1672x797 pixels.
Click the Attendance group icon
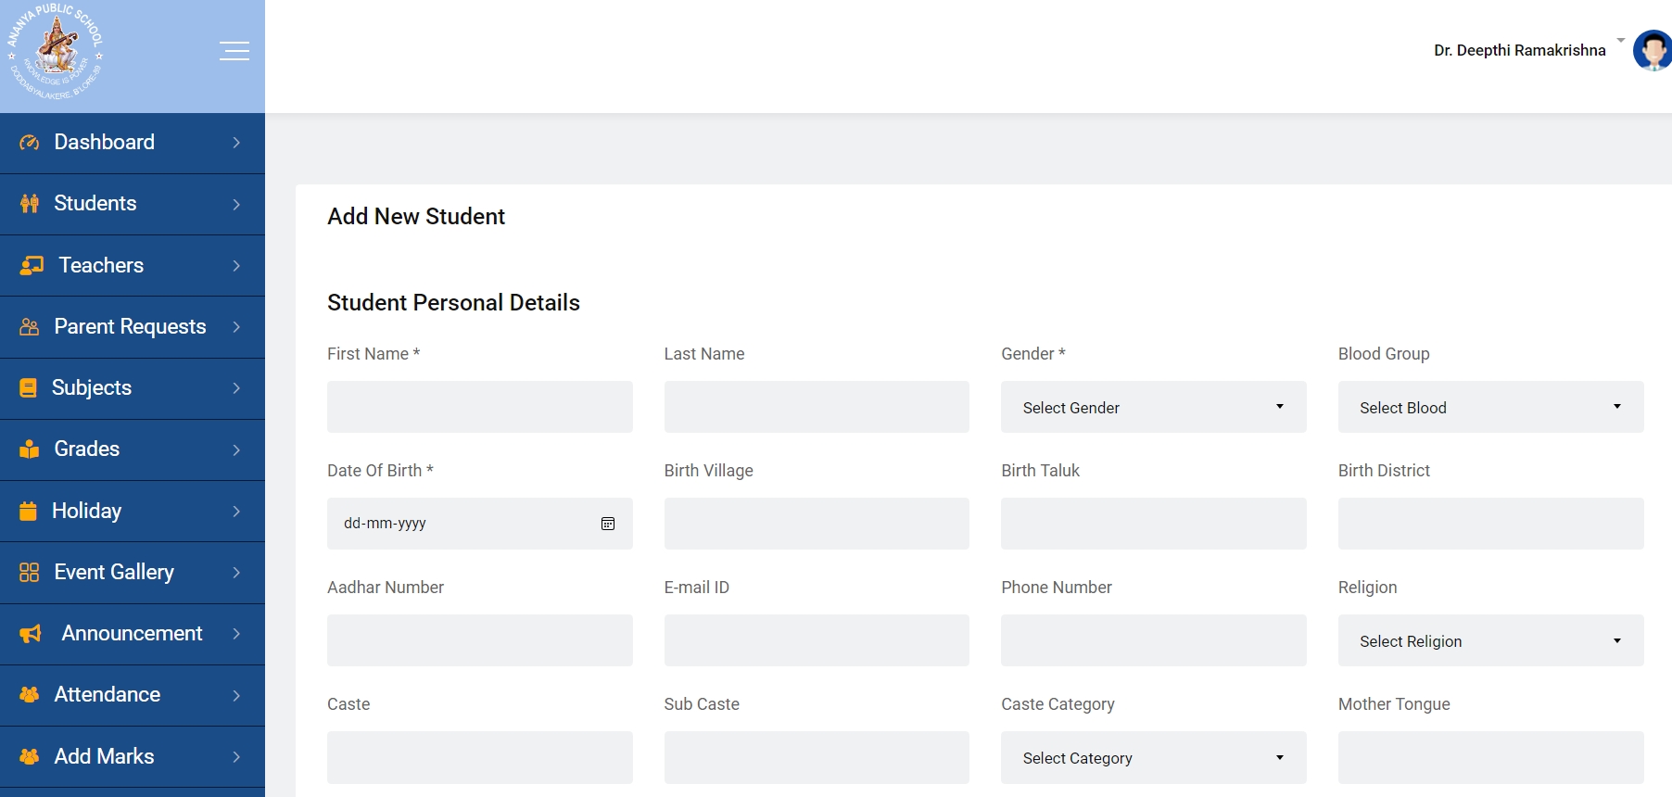pos(30,695)
